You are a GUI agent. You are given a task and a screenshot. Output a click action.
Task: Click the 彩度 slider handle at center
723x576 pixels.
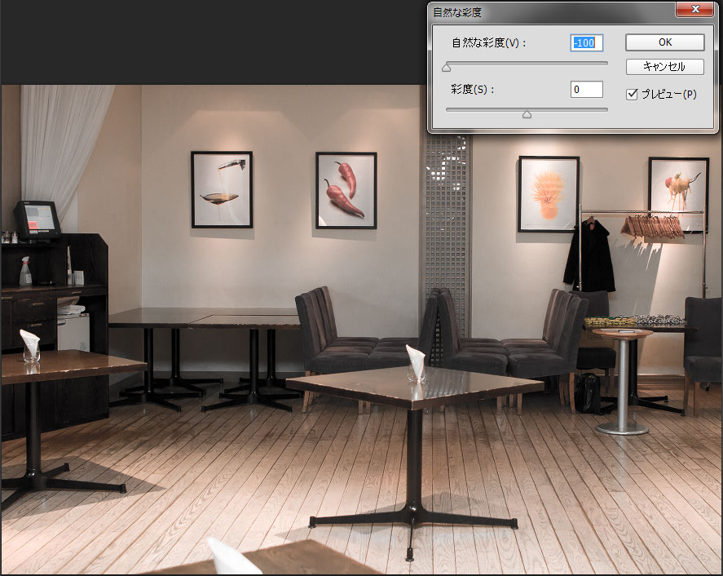527,114
